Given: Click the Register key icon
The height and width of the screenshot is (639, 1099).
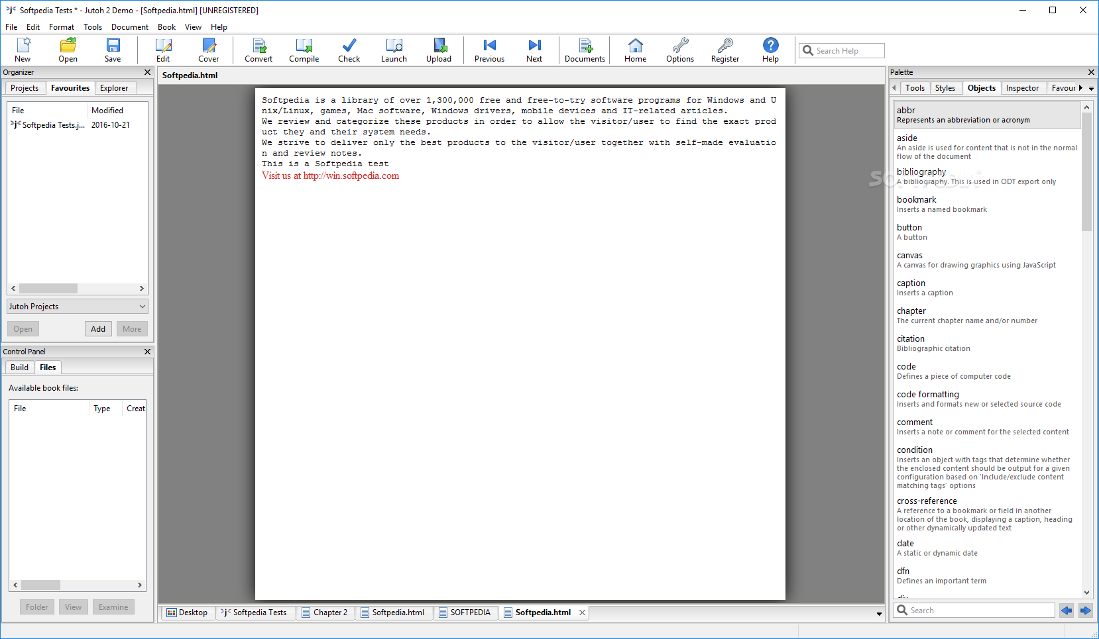Looking at the screenshot, I should pos(725,50).
